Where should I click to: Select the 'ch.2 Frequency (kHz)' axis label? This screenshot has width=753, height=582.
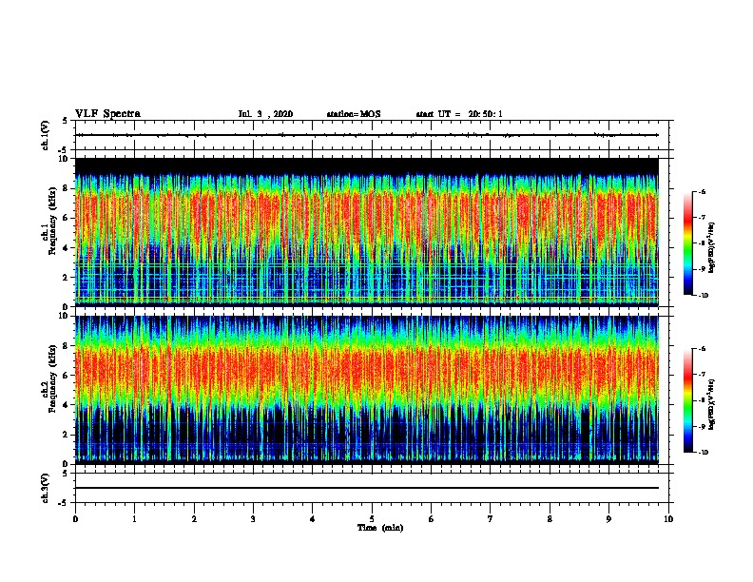48,378
